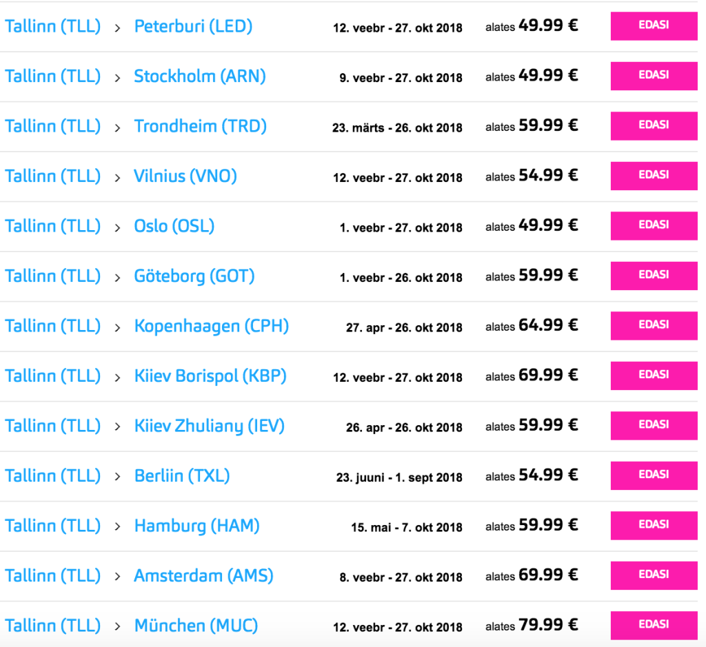
Task: Open the Oslo (OSL) destination link
Action: (x=174, y=226)
